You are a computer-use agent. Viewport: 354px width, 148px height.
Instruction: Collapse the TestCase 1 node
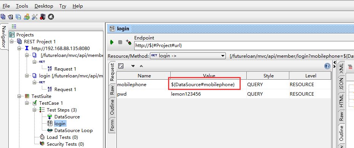pyautogui.click(x=27, y=103)
